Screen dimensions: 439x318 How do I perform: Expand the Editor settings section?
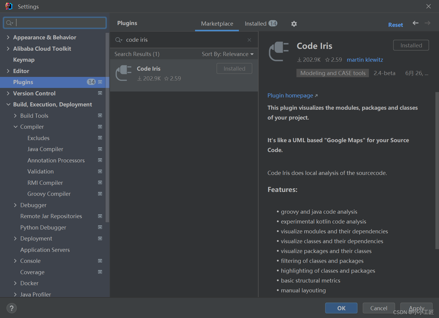8,71
